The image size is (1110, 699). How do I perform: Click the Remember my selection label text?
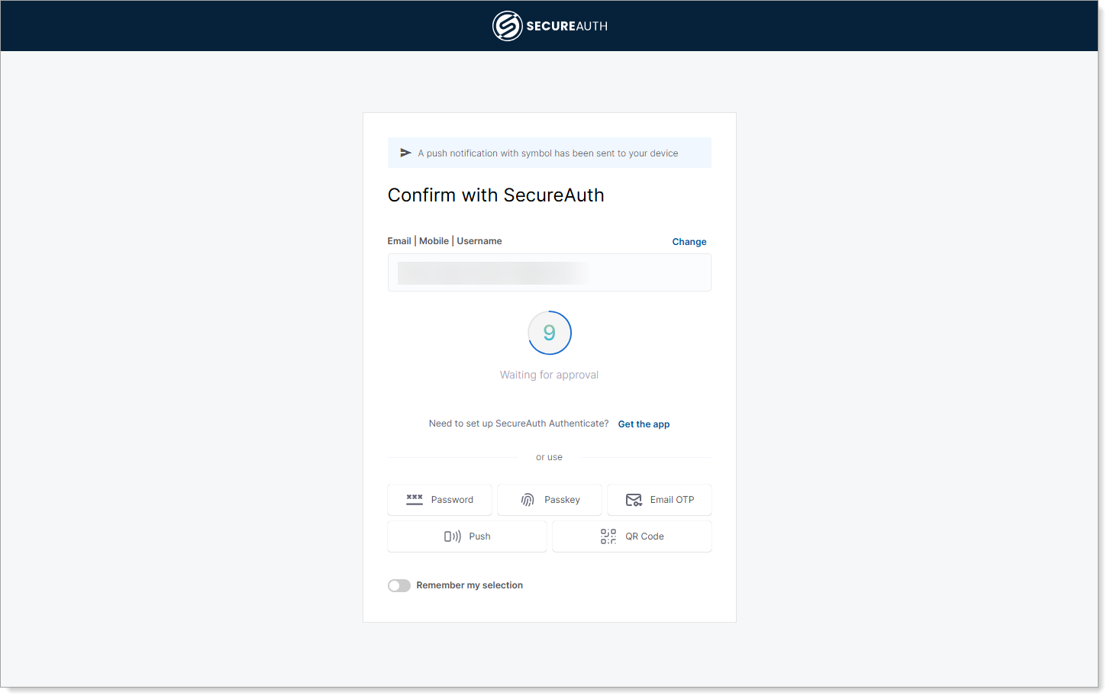click(469, 585)
